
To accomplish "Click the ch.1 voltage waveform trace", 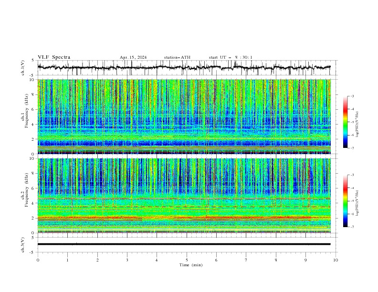I will point(184,67).
